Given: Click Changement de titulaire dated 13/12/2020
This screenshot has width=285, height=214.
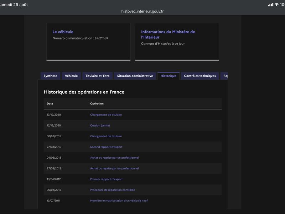Looking at the screenshot, I should pos(106,114).
